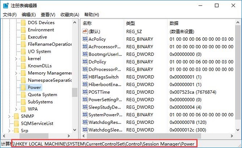The image size is (242, 148).
Task: Minimize the Registry Editor window
Action: pyautogui.click(x=200, y=6)
